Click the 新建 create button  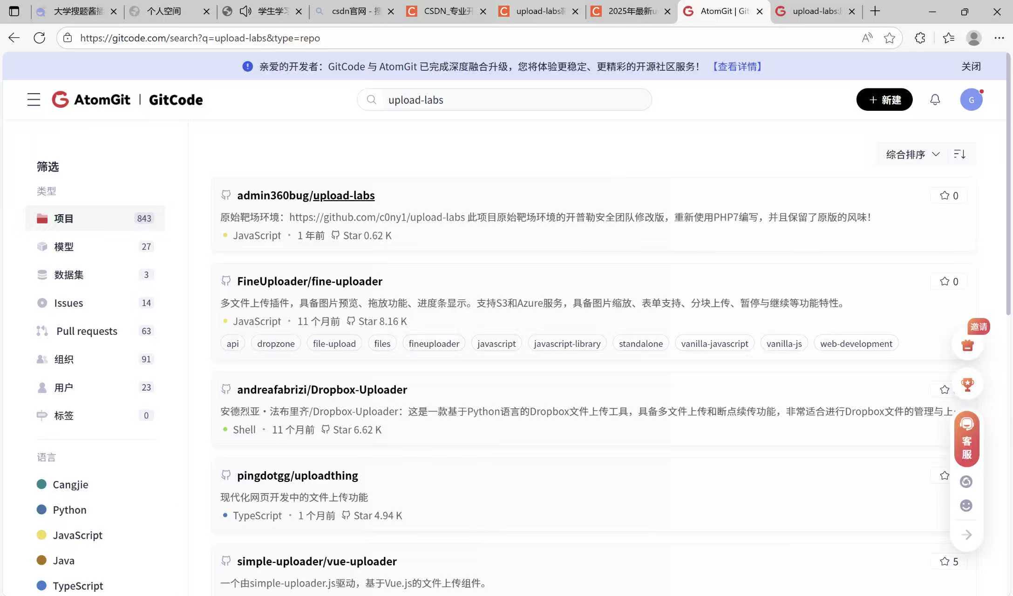coord(884,100)
